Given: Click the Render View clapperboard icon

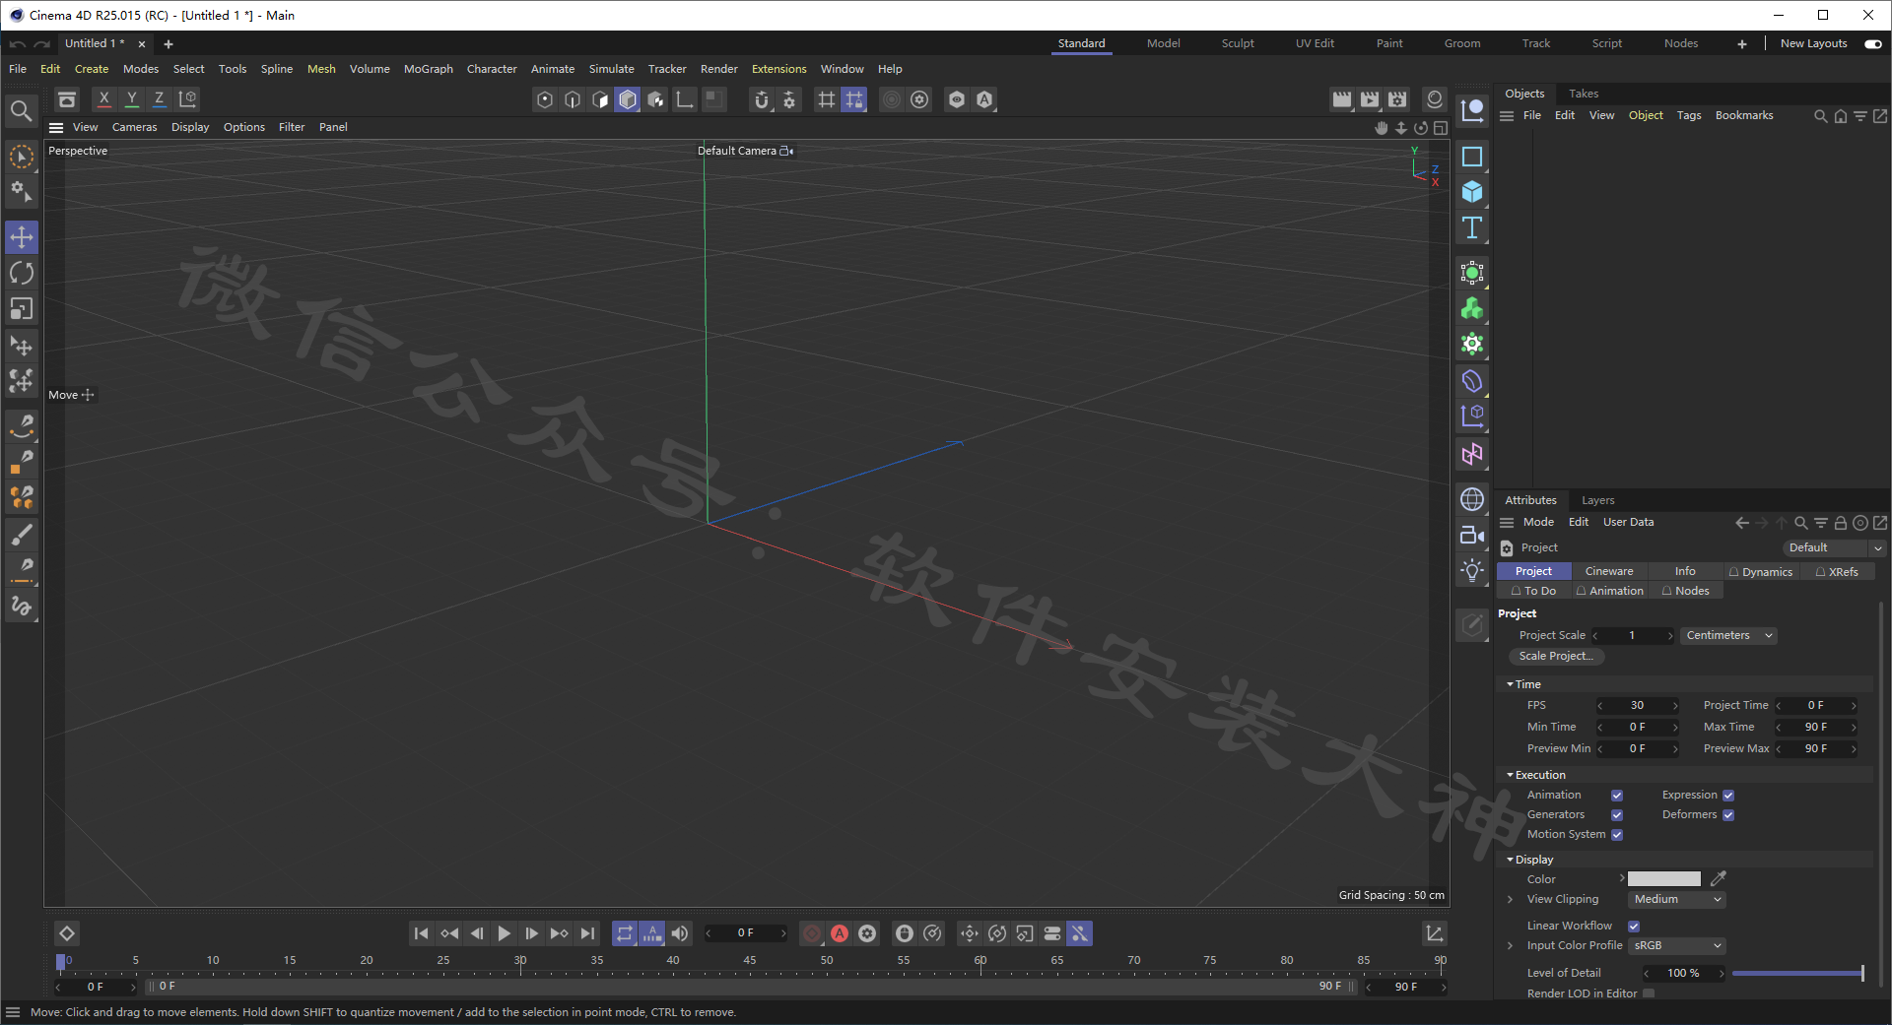Looking at the screenshot, I should tap(1342, 99).
